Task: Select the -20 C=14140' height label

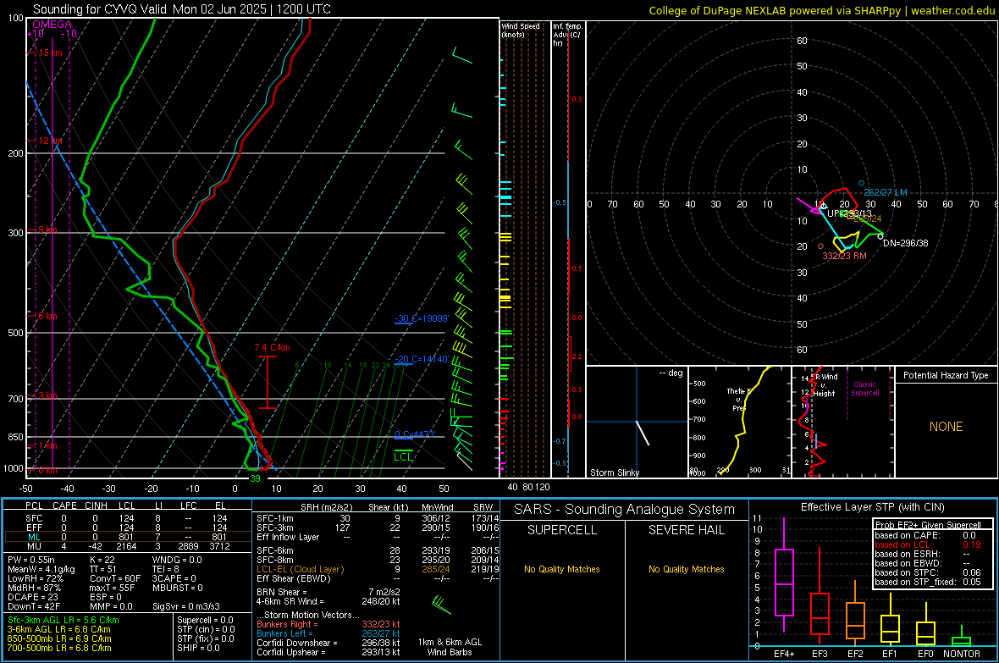Action: 422,360
